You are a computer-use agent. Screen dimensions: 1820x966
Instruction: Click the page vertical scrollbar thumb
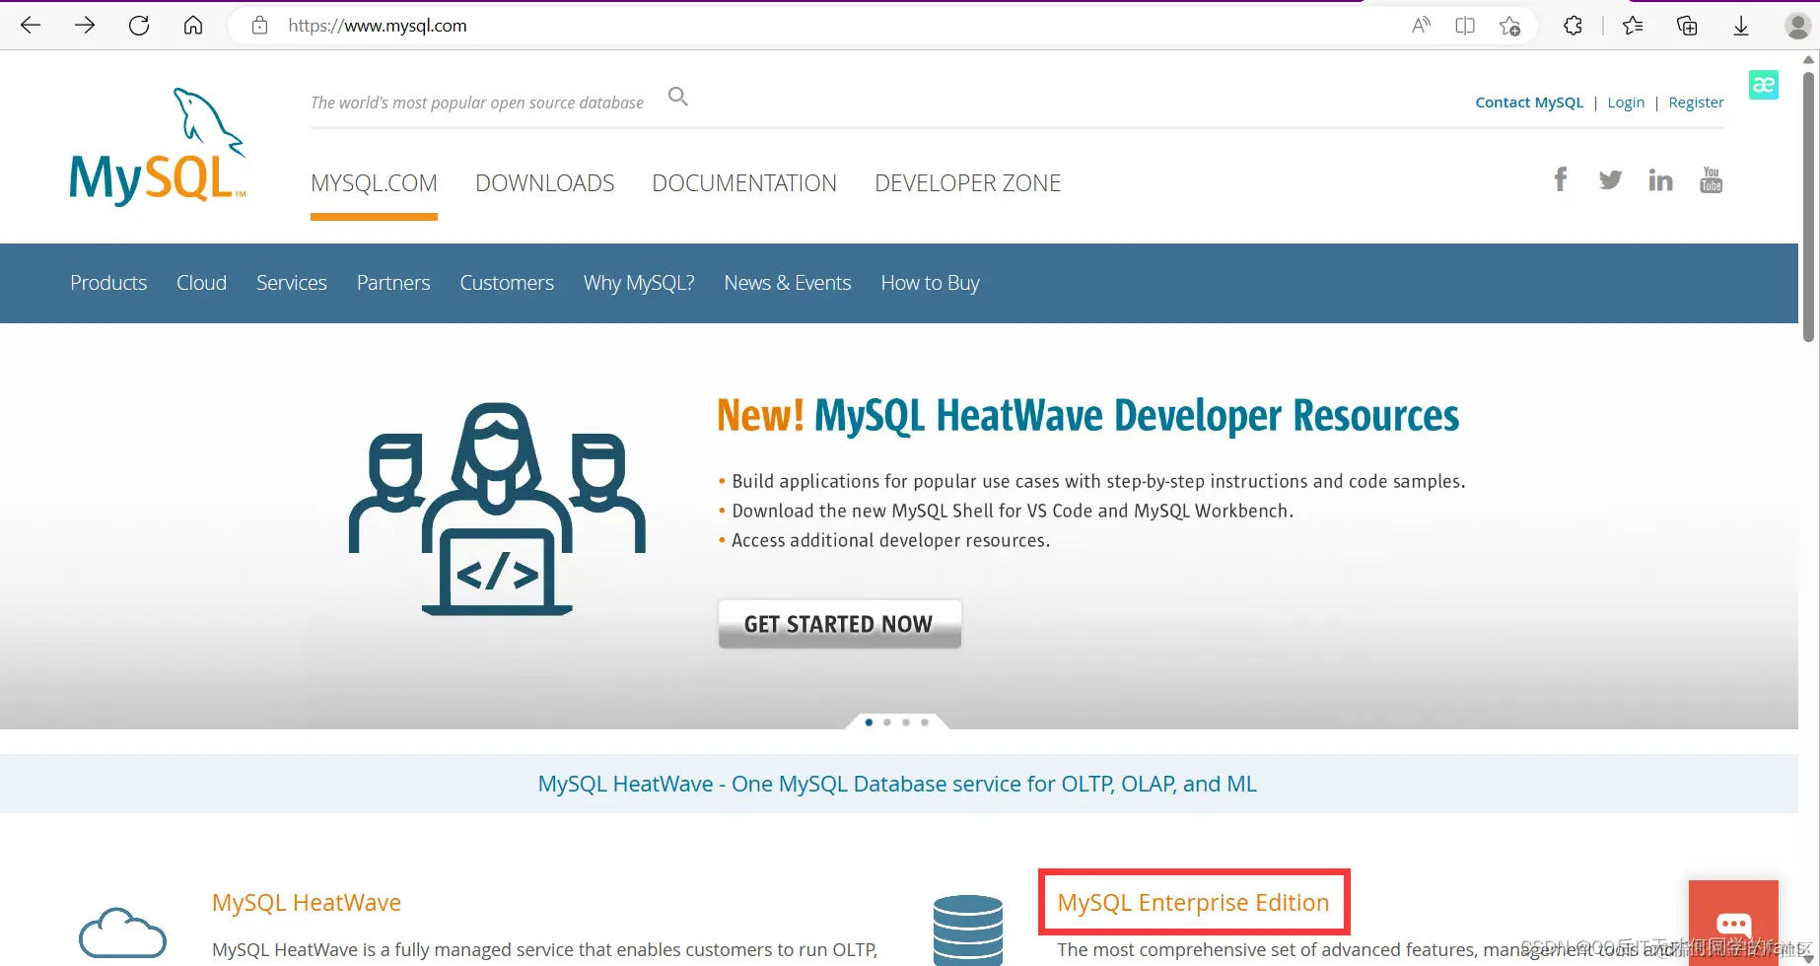click(1808, 206)
